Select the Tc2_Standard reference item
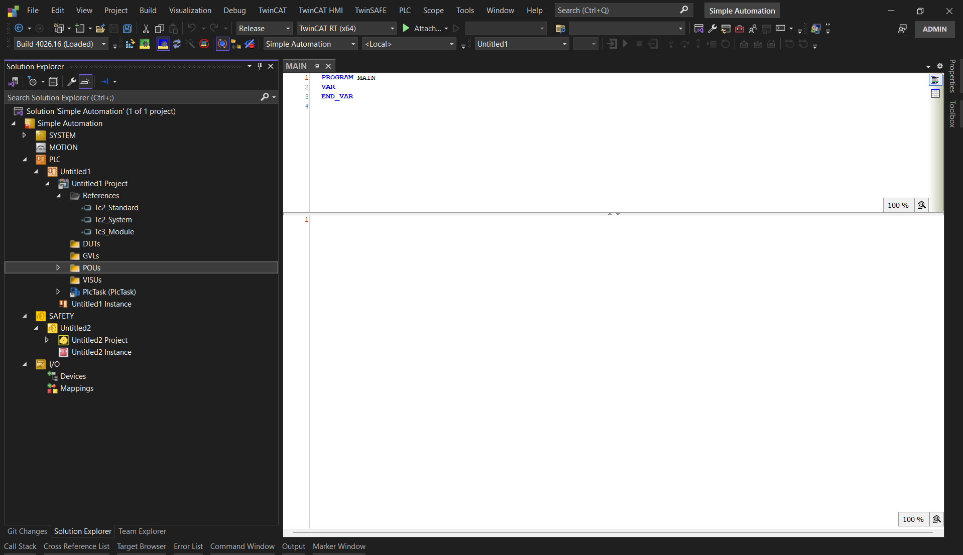Image resolution: width=963 pixels, height=555 pixels. click(x=116, y=208)
